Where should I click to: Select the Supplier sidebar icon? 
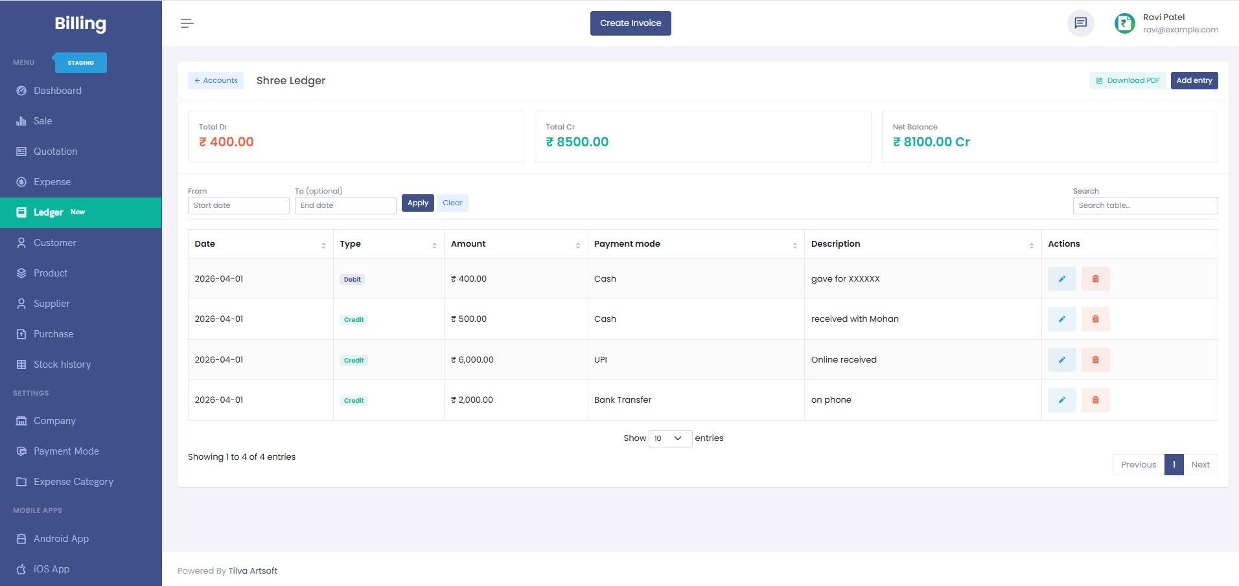[x=21, y=303]
